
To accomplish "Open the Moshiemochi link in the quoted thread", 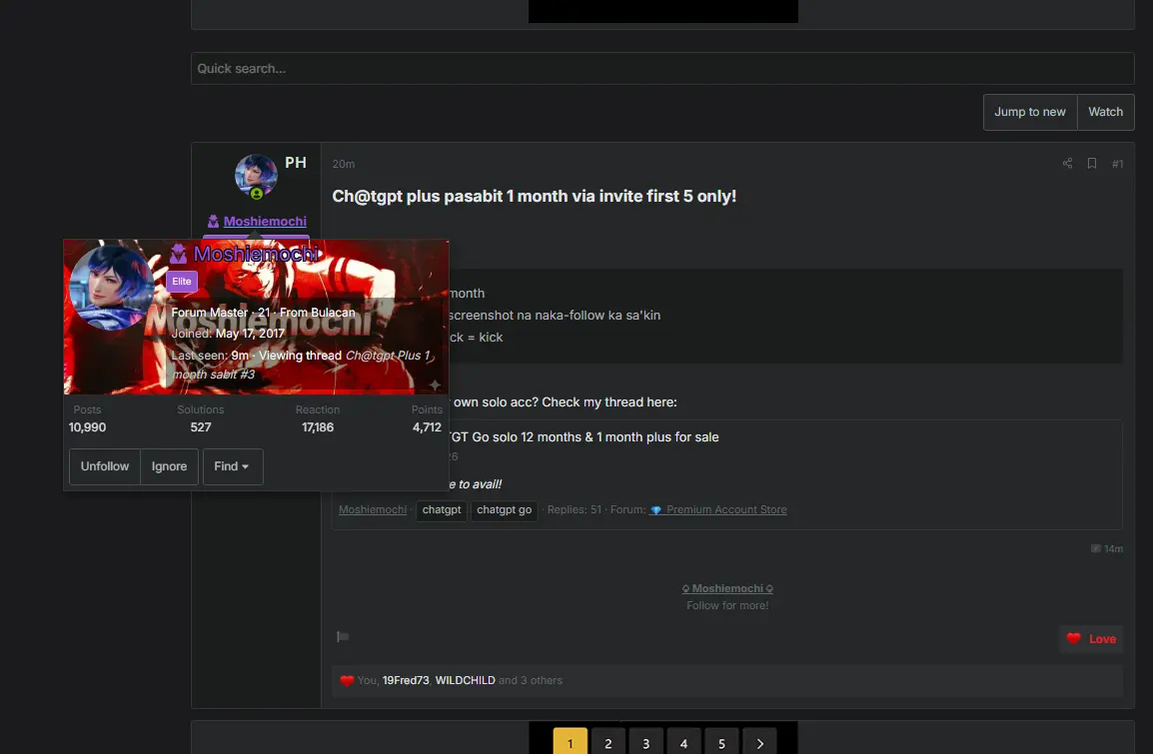I will [x=373, y=510].
